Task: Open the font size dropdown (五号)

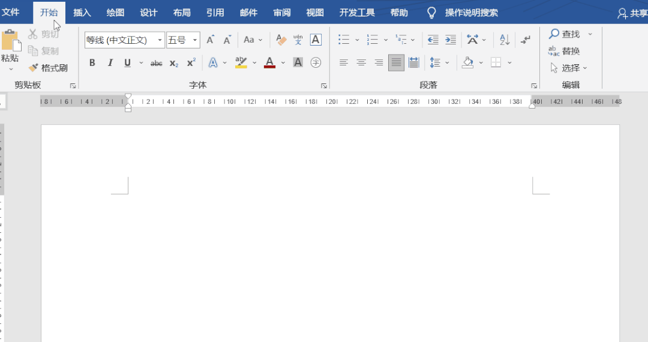Action: pyautogui.click(x=195, y=40)
